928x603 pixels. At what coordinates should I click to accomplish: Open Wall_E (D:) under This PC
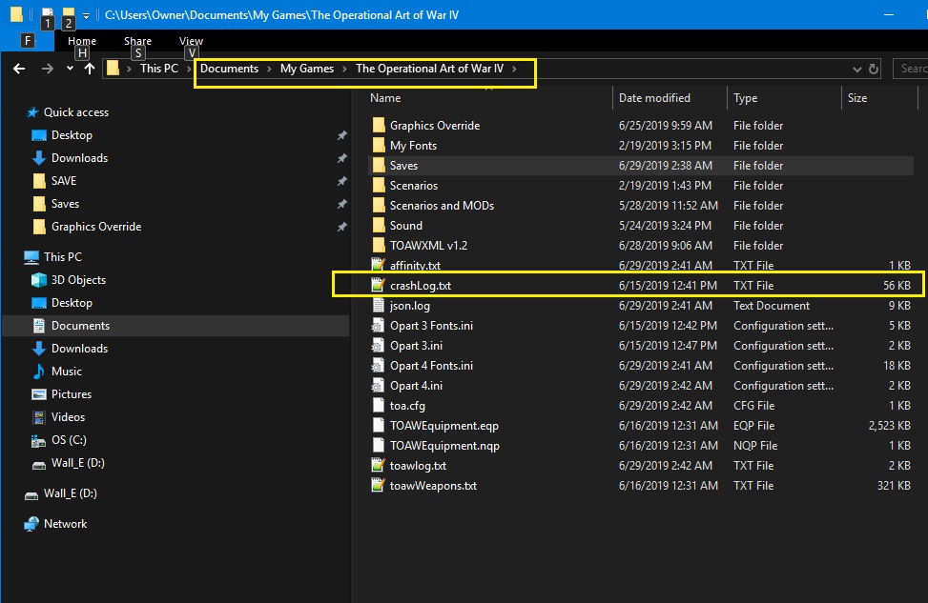pos(77,463)
